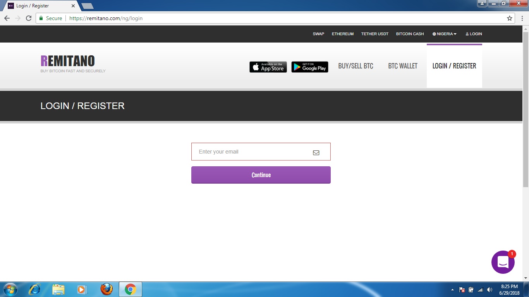Viewport: 529px width, 297px height.
Task: Click the browser address bar URL
Action: point(106,18)
